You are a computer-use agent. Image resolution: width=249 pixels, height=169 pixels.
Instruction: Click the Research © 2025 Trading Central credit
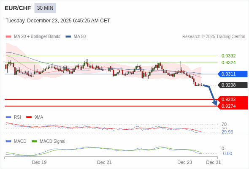[x=214, y=37]
